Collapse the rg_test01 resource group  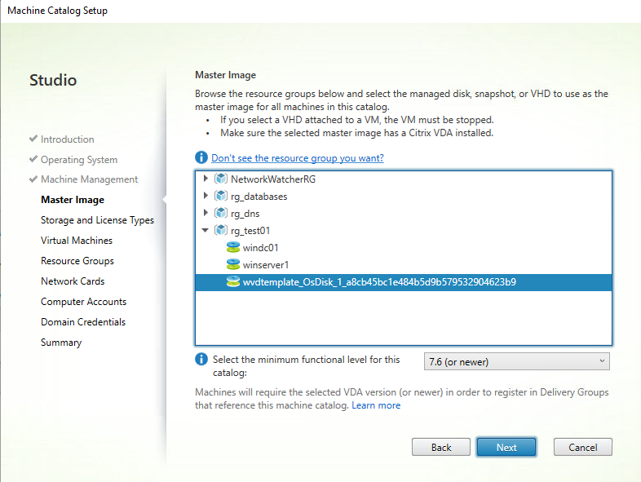point(206,230)
